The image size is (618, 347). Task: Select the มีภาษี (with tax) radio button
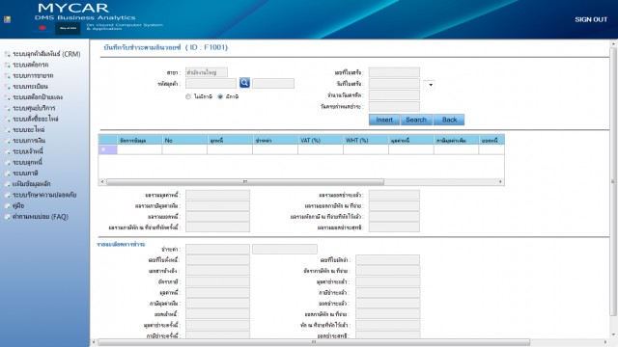point(220,96)
